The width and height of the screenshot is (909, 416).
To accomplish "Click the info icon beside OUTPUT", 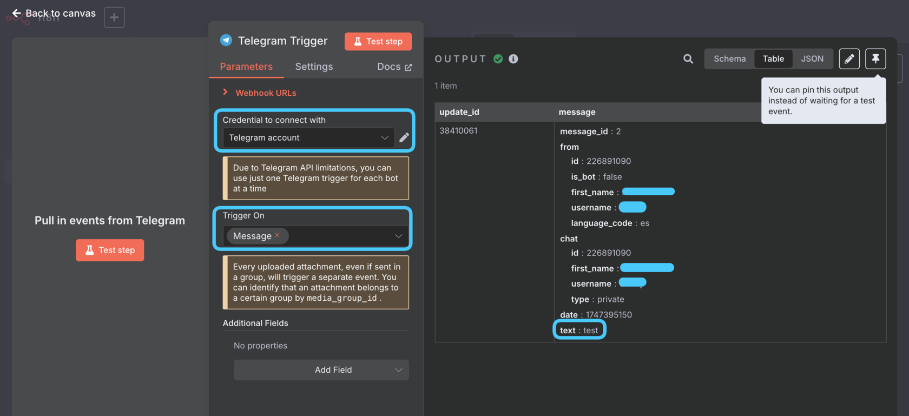I will pos(513,59).
